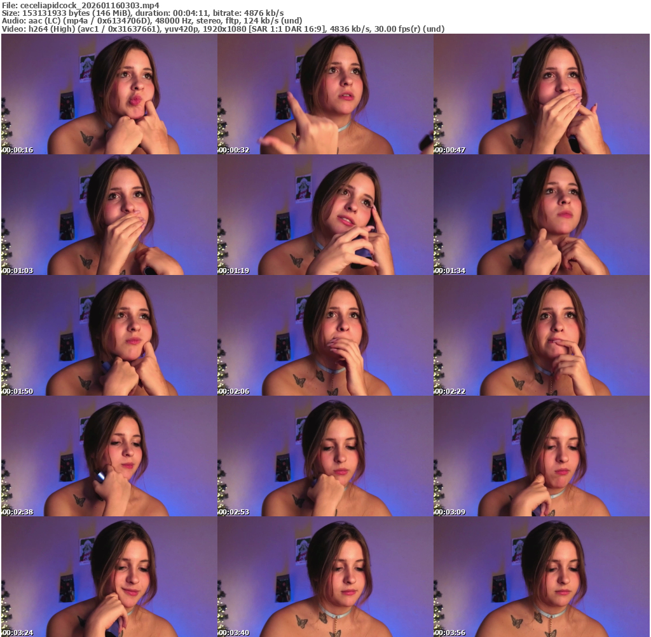Select the thumbnail frame at 00:03:24

click(109, 577)
